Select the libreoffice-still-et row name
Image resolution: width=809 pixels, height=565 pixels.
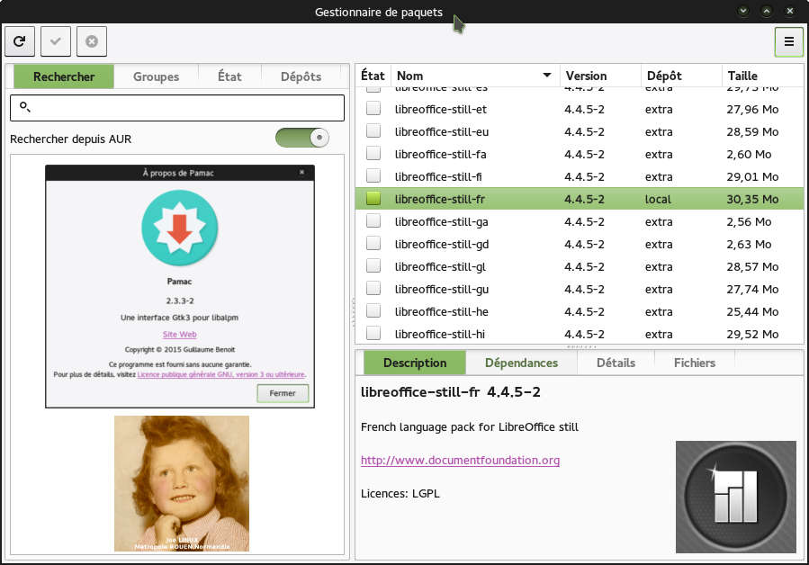click(x=441, y=110)
